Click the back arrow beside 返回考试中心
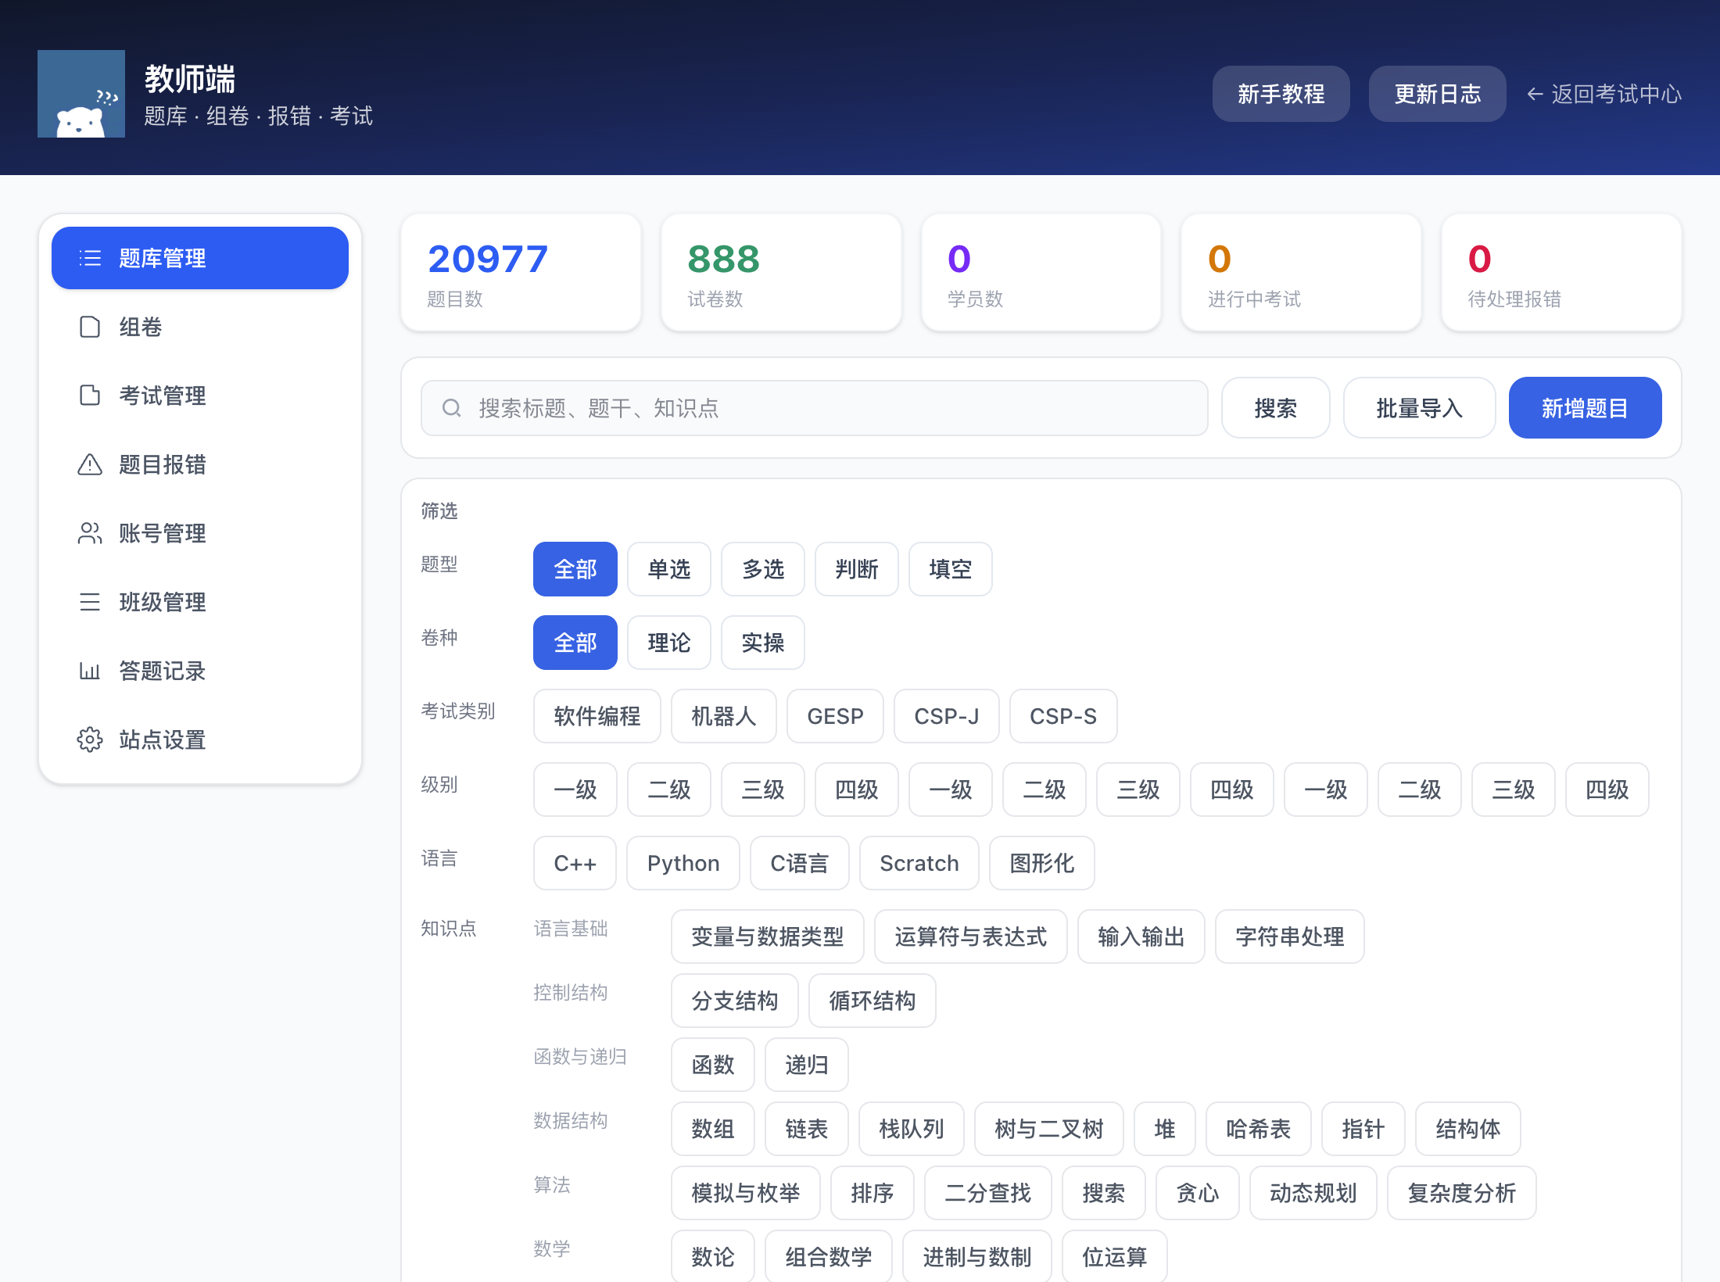 [1535, 95]
